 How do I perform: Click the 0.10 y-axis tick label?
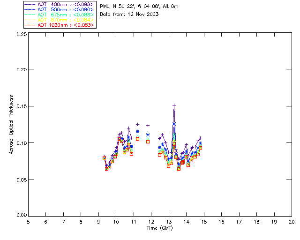click(x=22, y=143)
